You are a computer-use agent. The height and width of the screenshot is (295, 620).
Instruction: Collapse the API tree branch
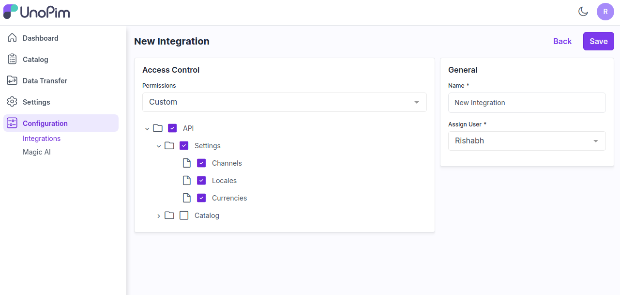coord(147,128)
